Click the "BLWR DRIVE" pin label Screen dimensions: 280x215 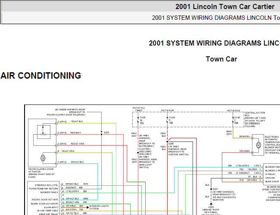coord(272,181)
